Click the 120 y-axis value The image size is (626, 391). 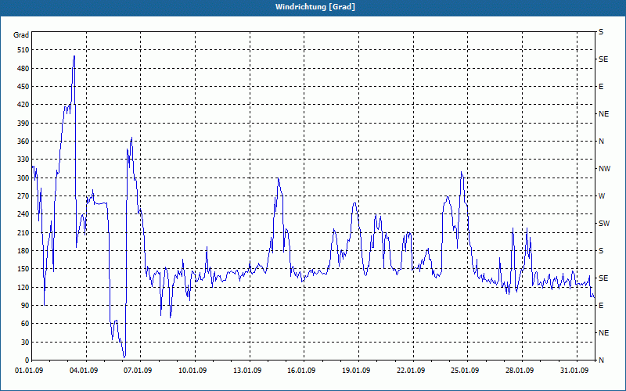[x=23, y=287]
